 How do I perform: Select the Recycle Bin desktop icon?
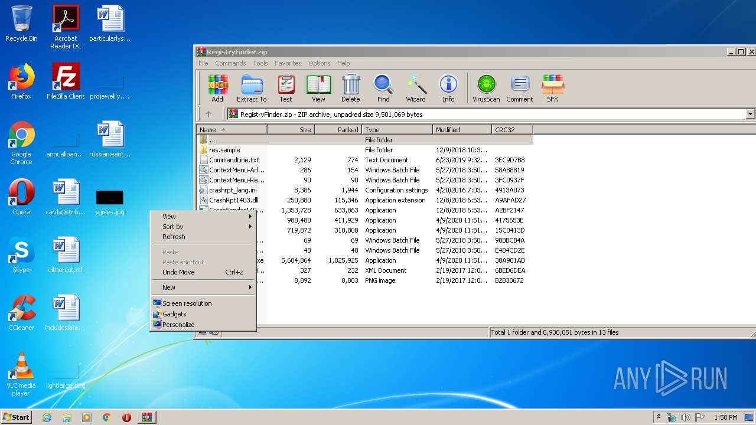click(x=21, y=24)
